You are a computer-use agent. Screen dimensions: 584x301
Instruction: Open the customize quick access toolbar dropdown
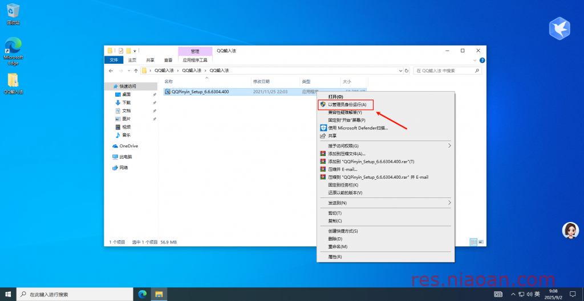[x=135, y=51]
